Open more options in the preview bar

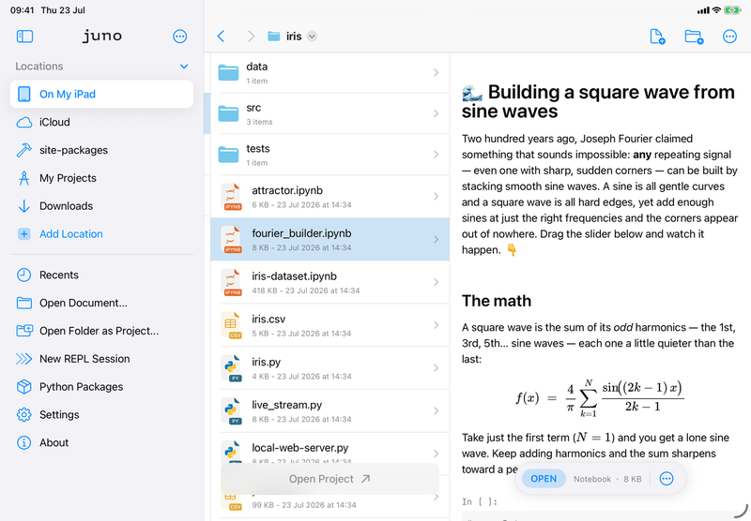[667, 479]
